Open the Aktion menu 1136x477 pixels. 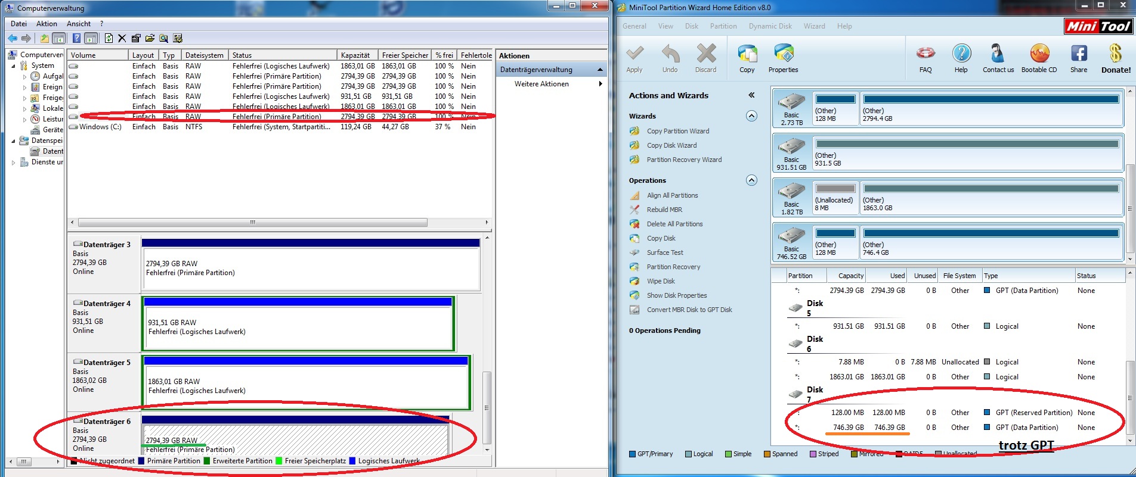pos(47,24)
